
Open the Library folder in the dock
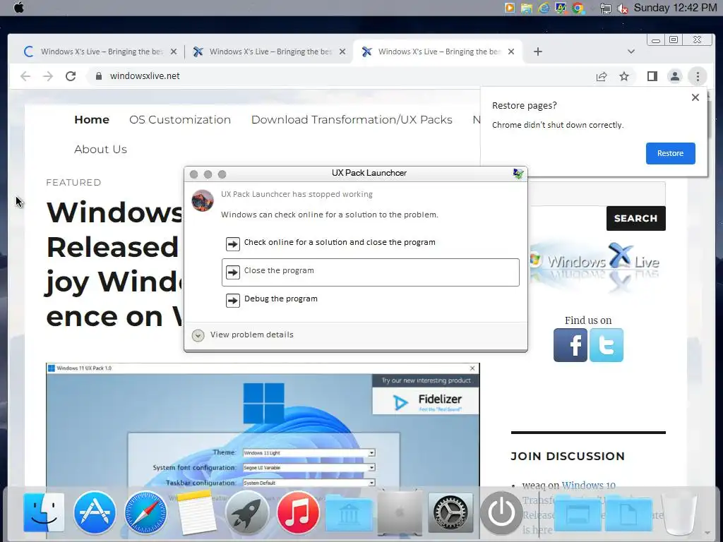(x=349, y=514)
